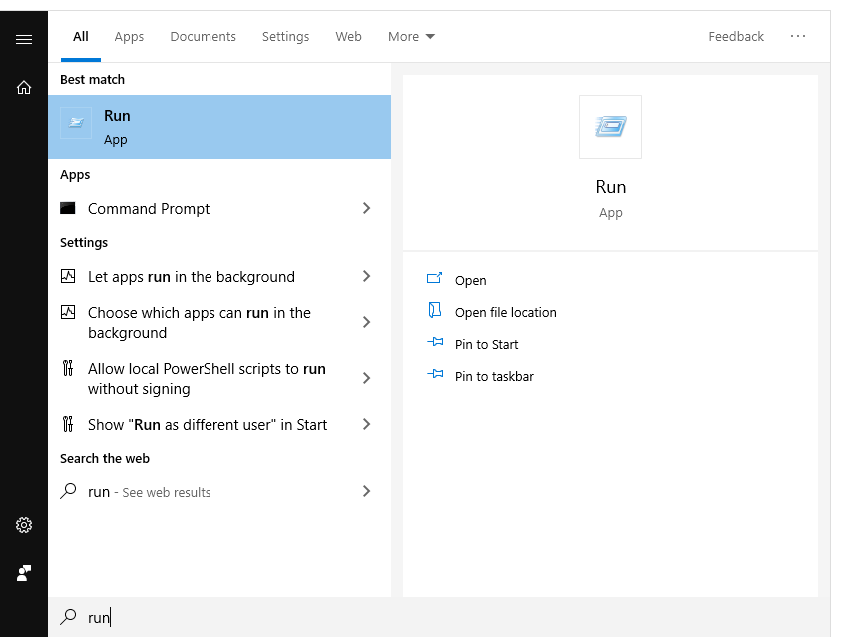Open the three-dots options menu

pos(797,36)
